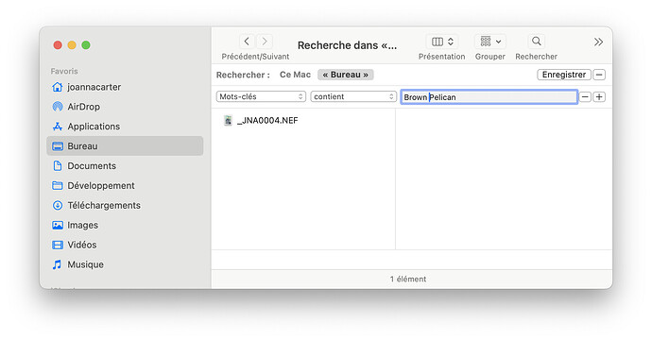
Task: Show more toolbar items with double chevron
Action: coord(598,42)
